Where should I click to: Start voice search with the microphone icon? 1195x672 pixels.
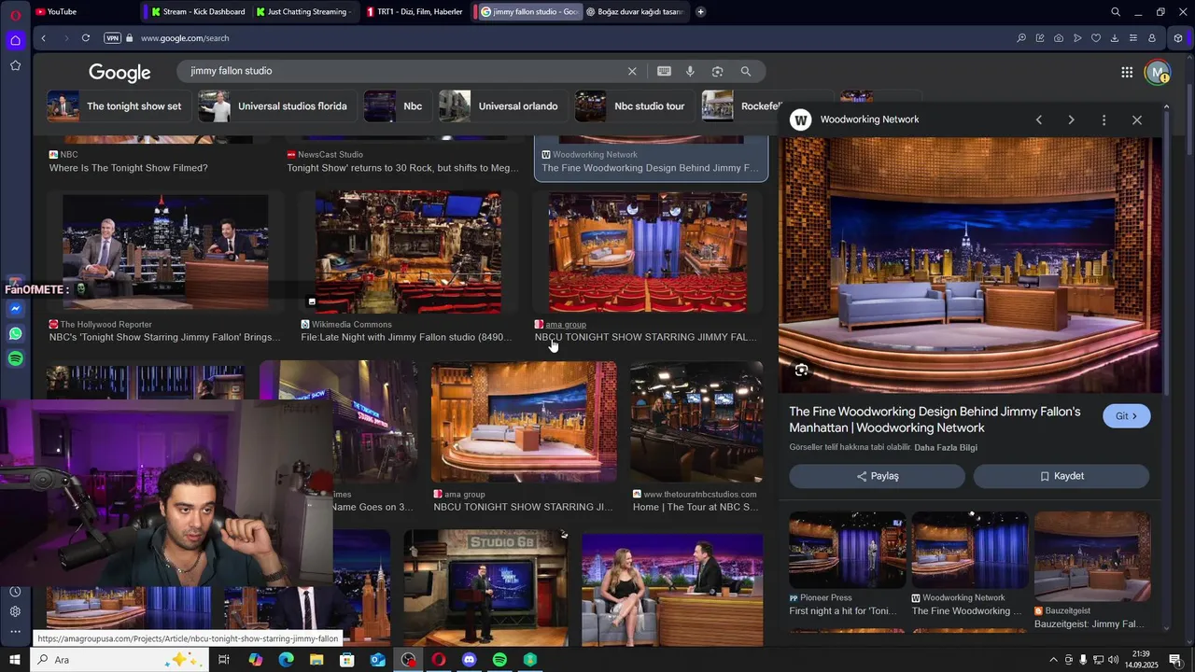690,71
